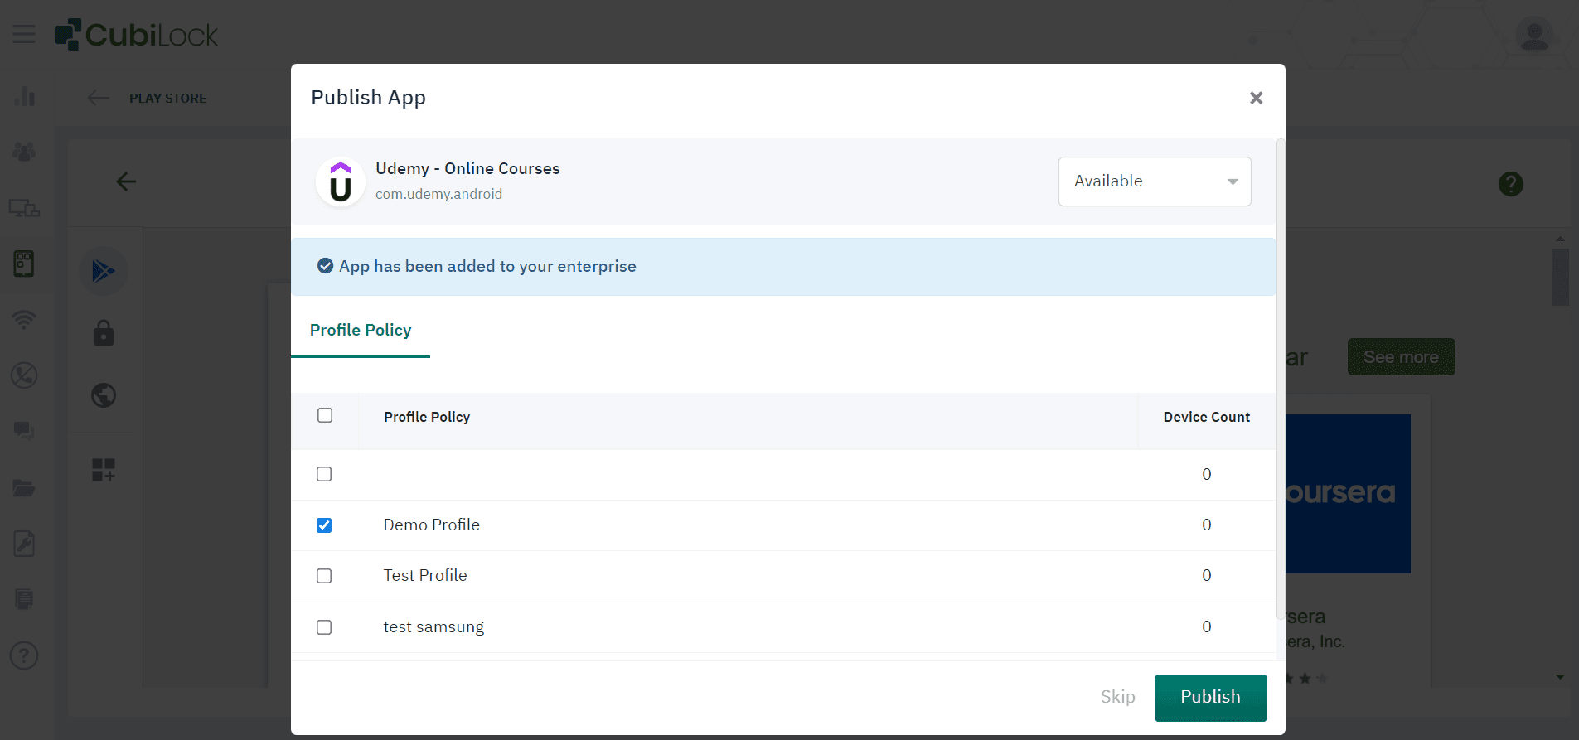Screen dimensions: 1579x740
Task: Click the Udemy - Online Courses title
Action: click(x=467, y=168)
